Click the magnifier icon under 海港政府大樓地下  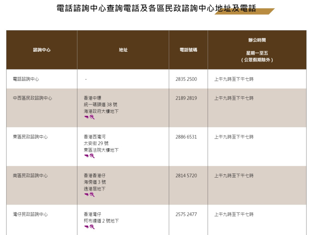tap(92, 117)
